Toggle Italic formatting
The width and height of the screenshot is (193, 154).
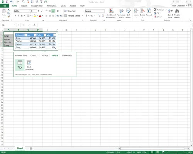pos(19,15)
